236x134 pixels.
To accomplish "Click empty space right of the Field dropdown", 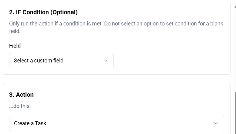I will pyautogui.click(x=170, y=61).
